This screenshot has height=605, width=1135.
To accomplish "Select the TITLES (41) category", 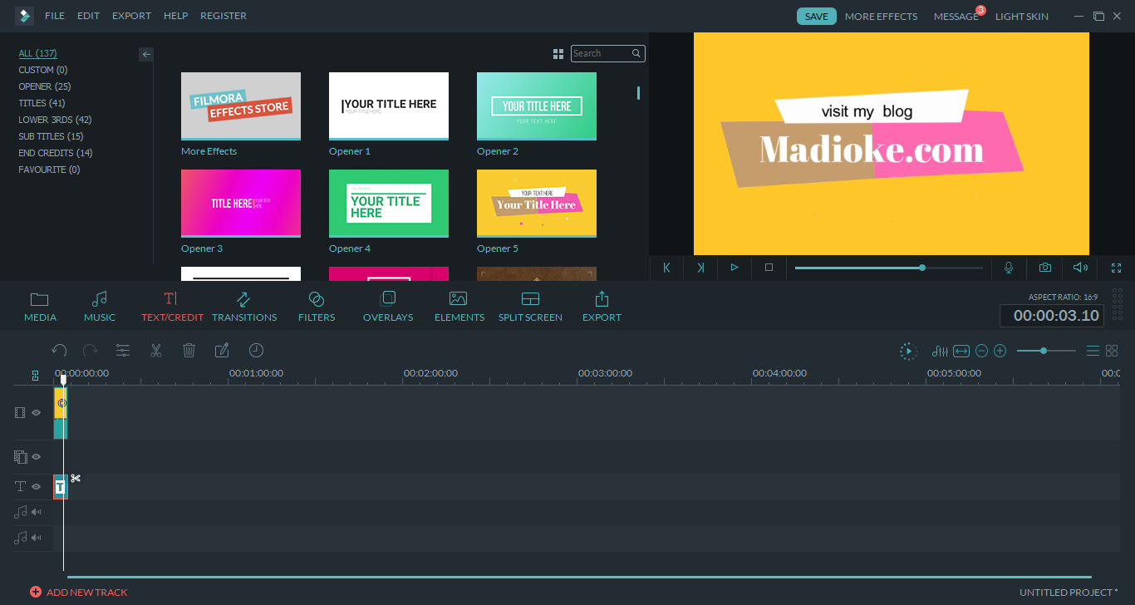I will tap(42, 103).
